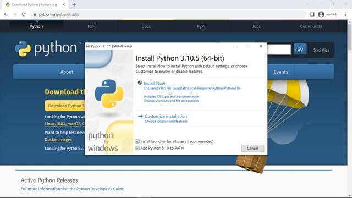Click the 'Creates shortcuts and file associations' text
352x198 pixels.
[171, 101]
